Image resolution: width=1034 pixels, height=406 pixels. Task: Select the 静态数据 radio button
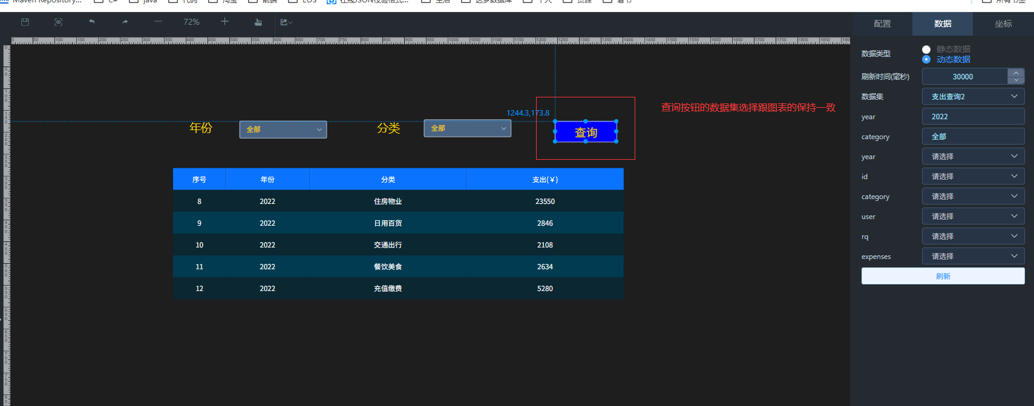926,49
